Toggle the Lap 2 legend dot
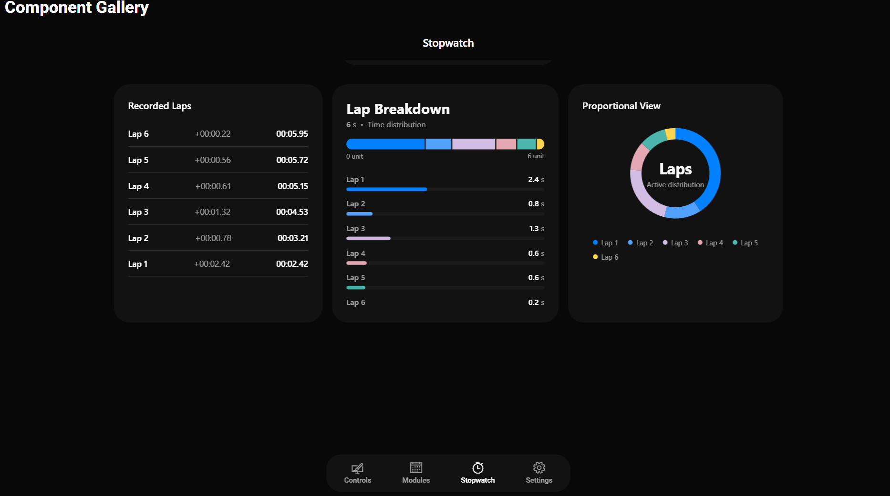The height and width of the screenshot is (496, 890). 630,243
